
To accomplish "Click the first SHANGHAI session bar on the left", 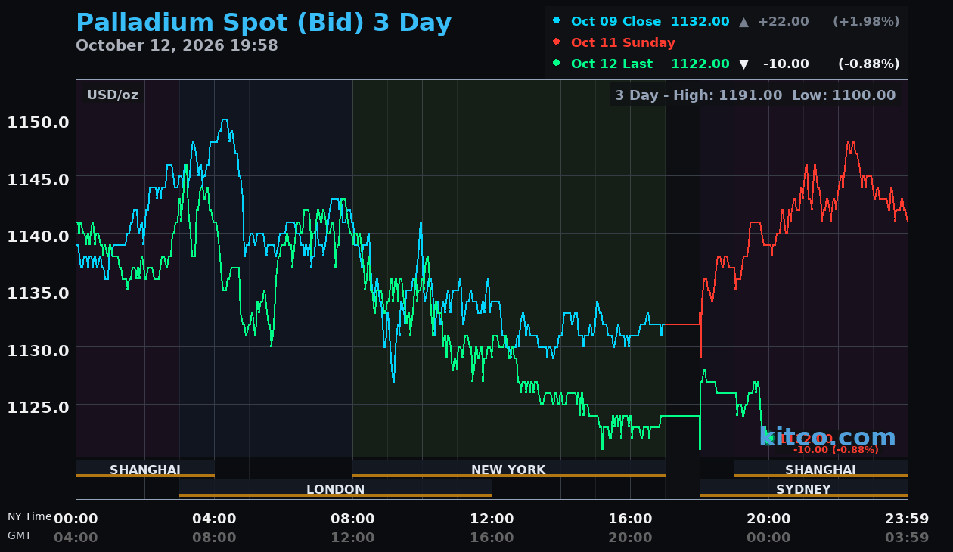I will (145, 469).
